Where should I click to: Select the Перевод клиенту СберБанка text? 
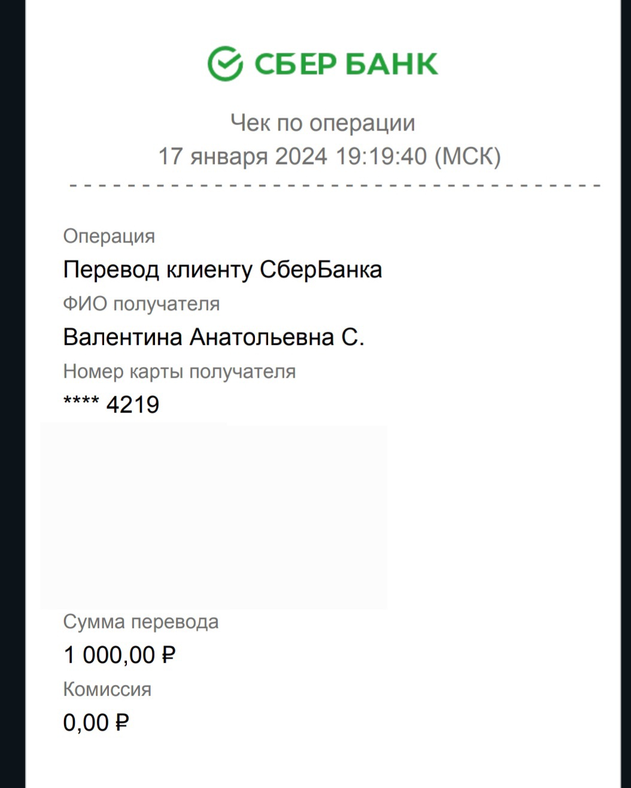point(222,269)
